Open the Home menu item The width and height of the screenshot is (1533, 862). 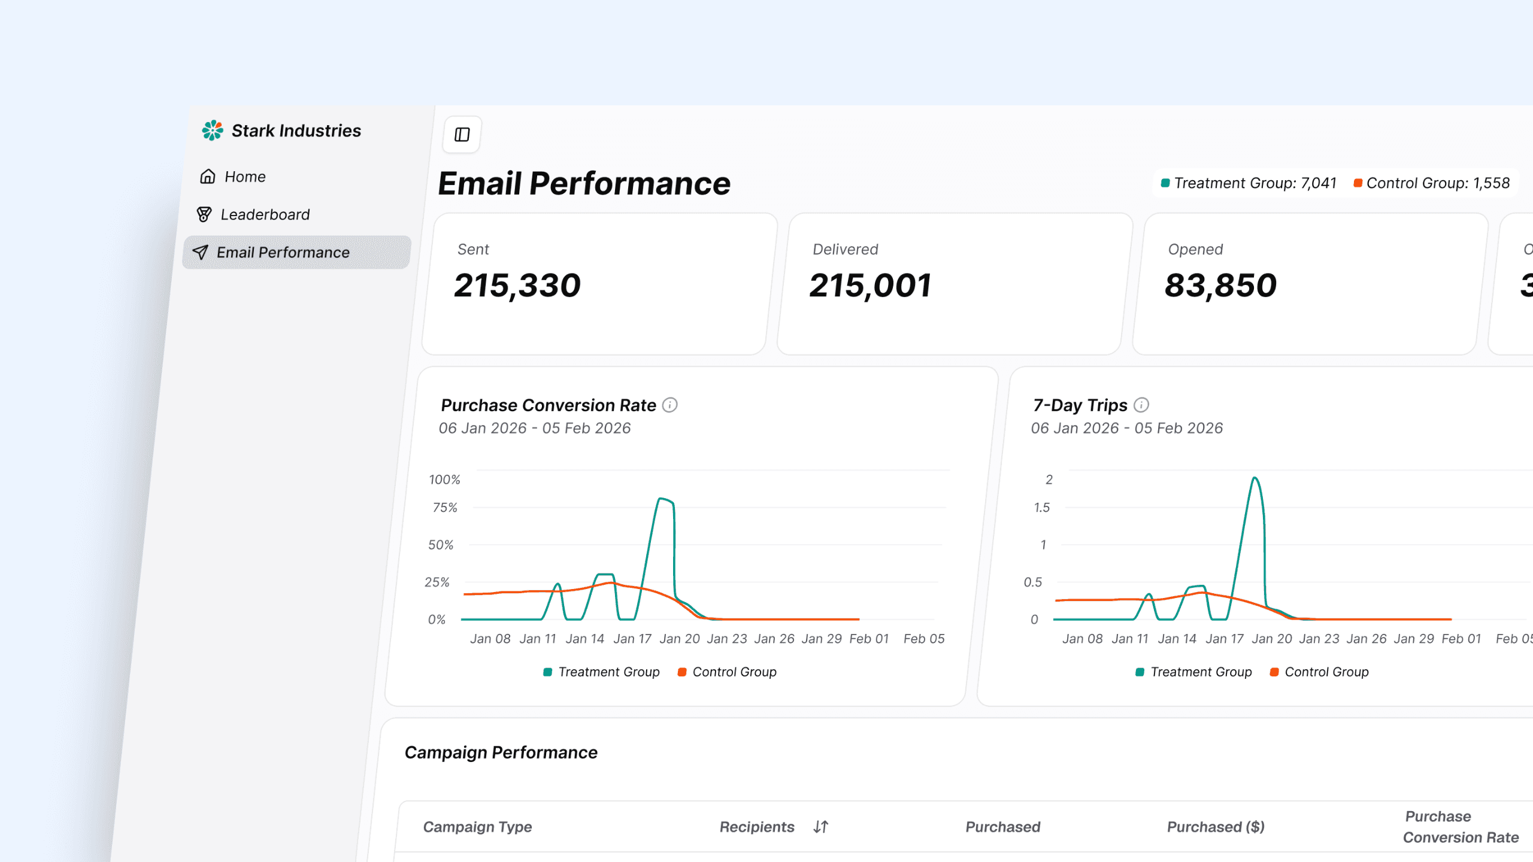pyautogui.click(x=245, y=177)
